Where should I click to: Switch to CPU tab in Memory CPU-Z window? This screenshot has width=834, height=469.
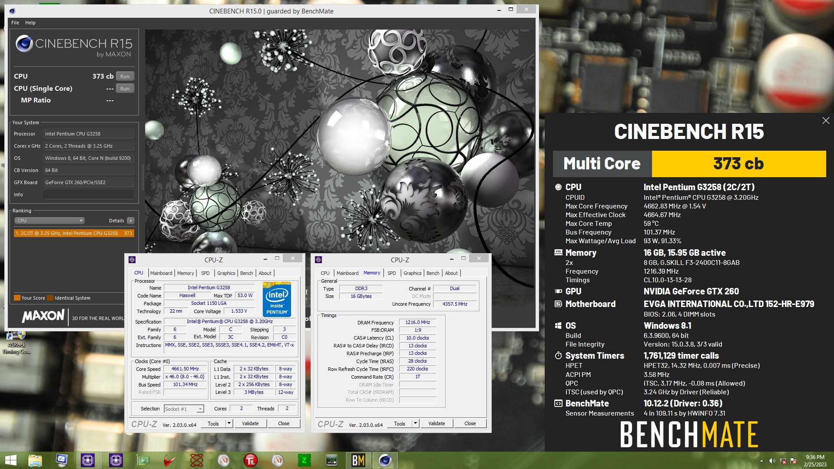[x=325, y=273]
